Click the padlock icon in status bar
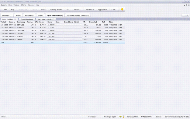 coord(123,117)
